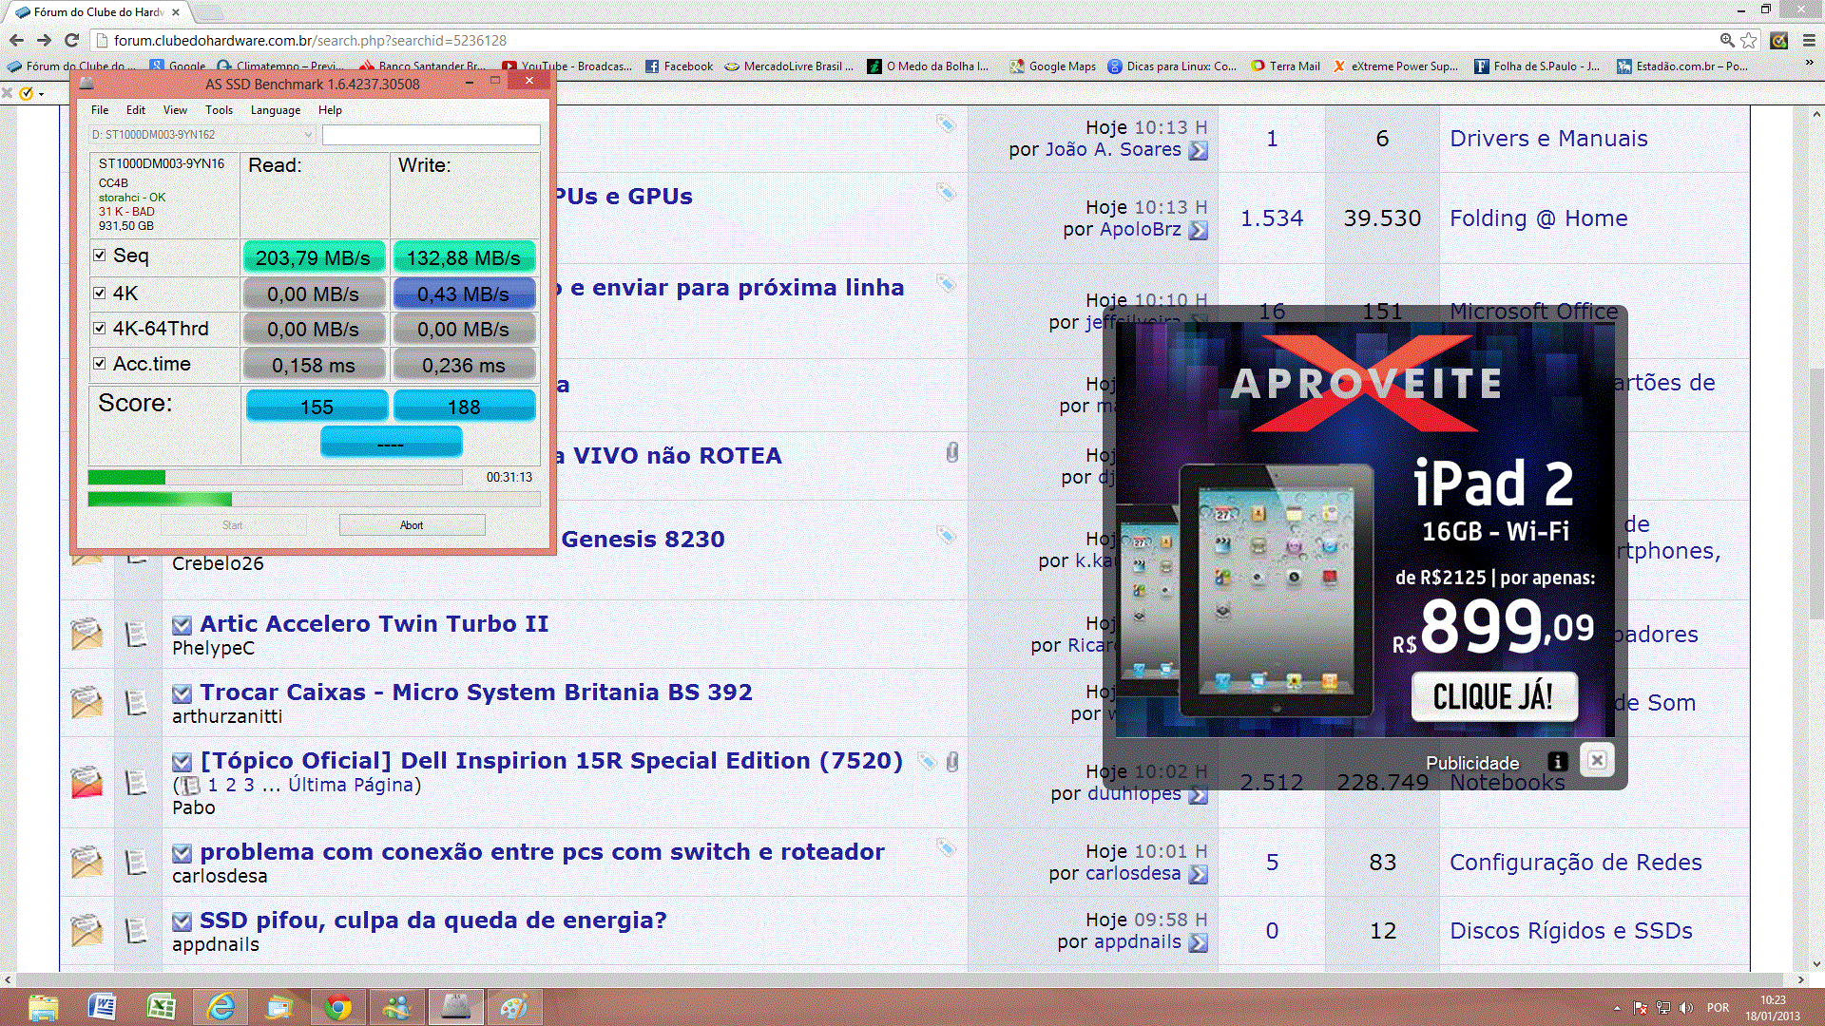Image resolution: width=1825 pixels, height=1026 pixels.
Task: Click the envelope icon on the Artic Accelero row
Action: tap(86, 634)
